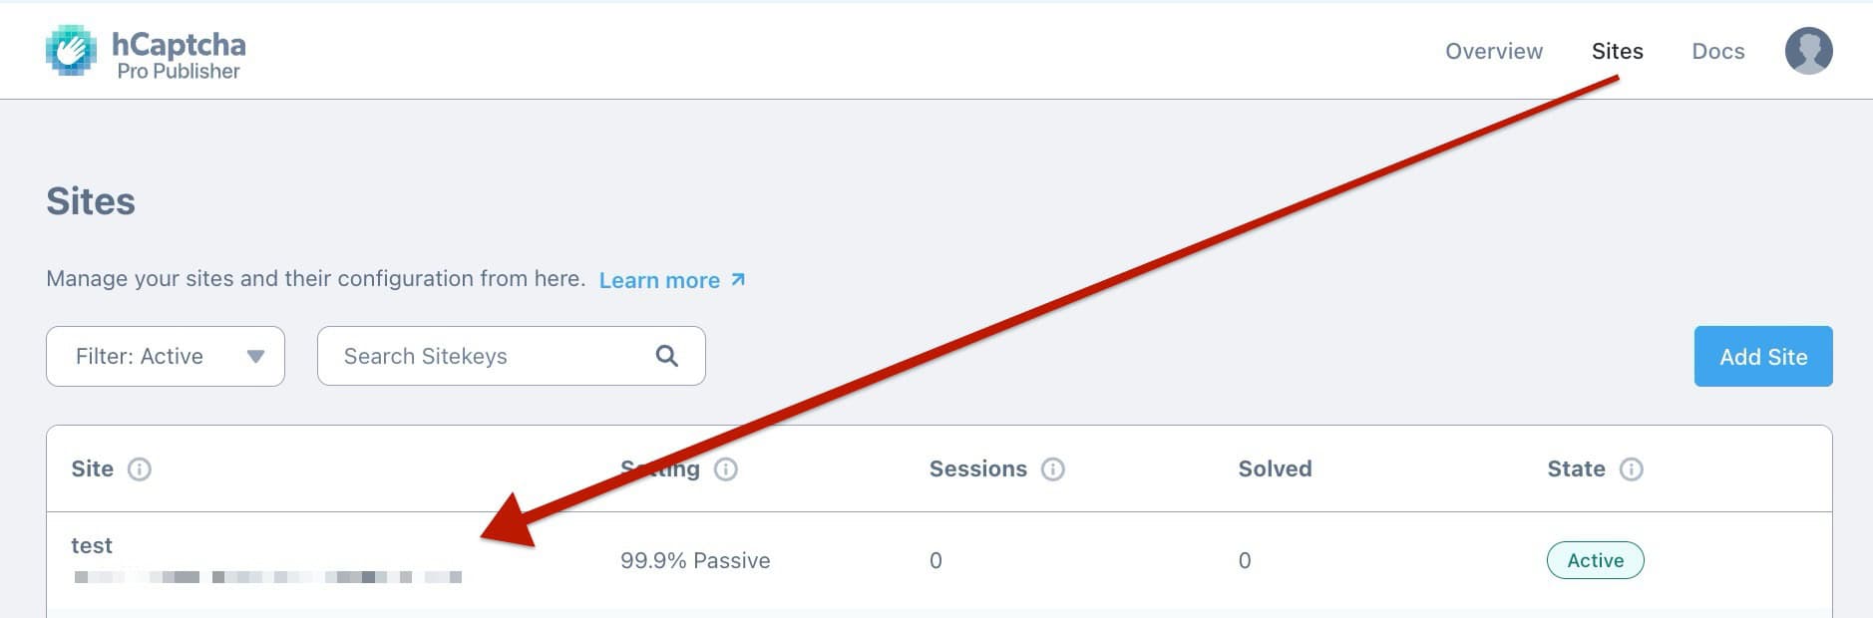The image size is (1873, 618).
Task: Open the user profile avatar menu
Action: tap(1808, 51)
